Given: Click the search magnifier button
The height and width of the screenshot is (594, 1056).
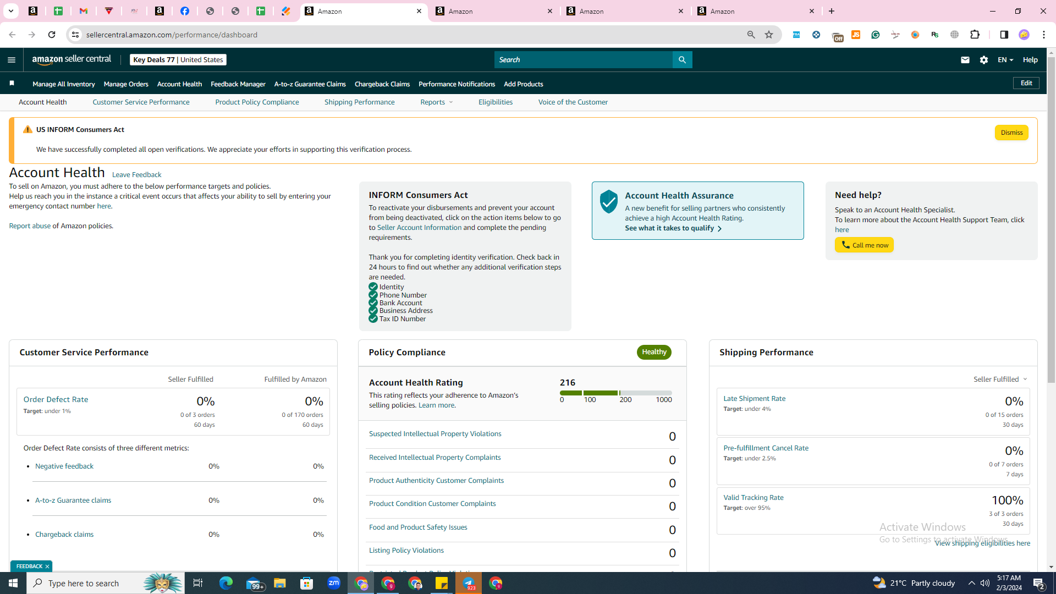Looking at the screenshot, I should (682, 60).
